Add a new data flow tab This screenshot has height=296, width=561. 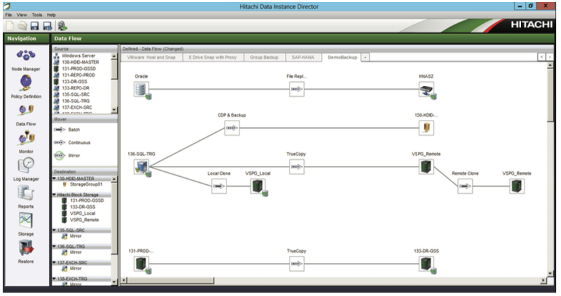[x=365, y=57]
